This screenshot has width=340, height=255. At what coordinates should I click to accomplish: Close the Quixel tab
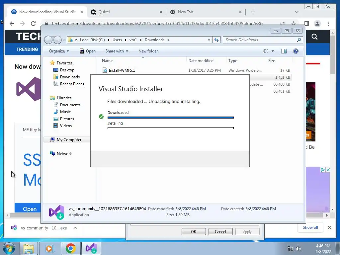(161, 12)
